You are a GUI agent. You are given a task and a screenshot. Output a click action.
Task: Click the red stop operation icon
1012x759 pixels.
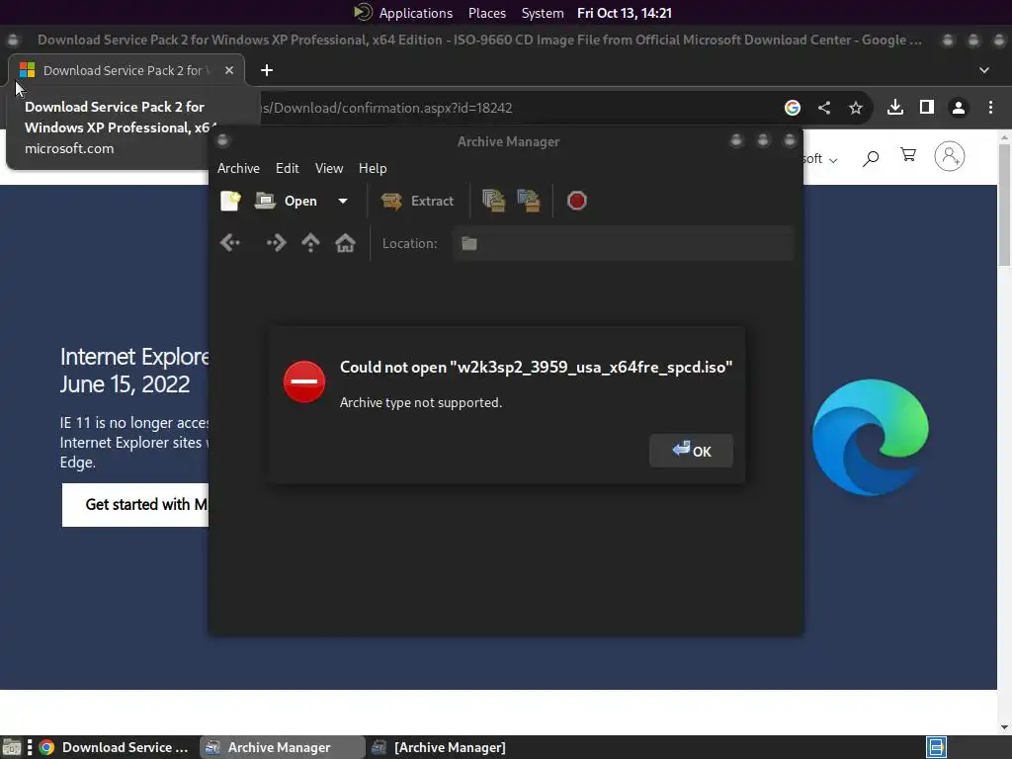576,201
